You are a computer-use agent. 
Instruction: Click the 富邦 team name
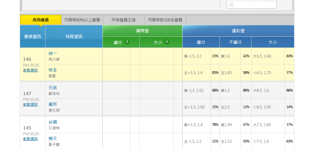click(x=53, y=104)
